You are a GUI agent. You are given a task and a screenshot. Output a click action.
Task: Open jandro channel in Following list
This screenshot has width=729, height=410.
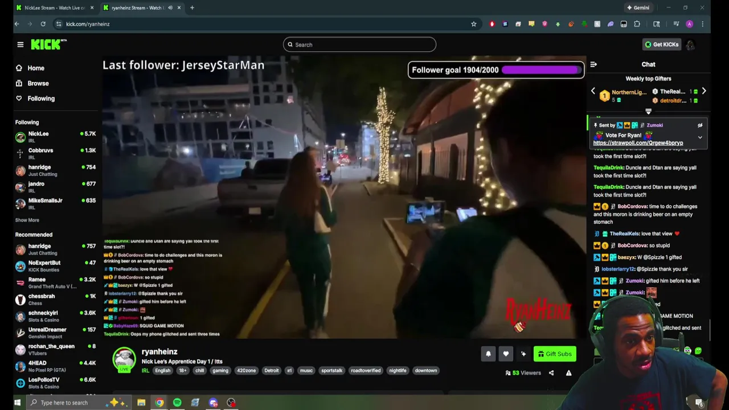(55, 187)
